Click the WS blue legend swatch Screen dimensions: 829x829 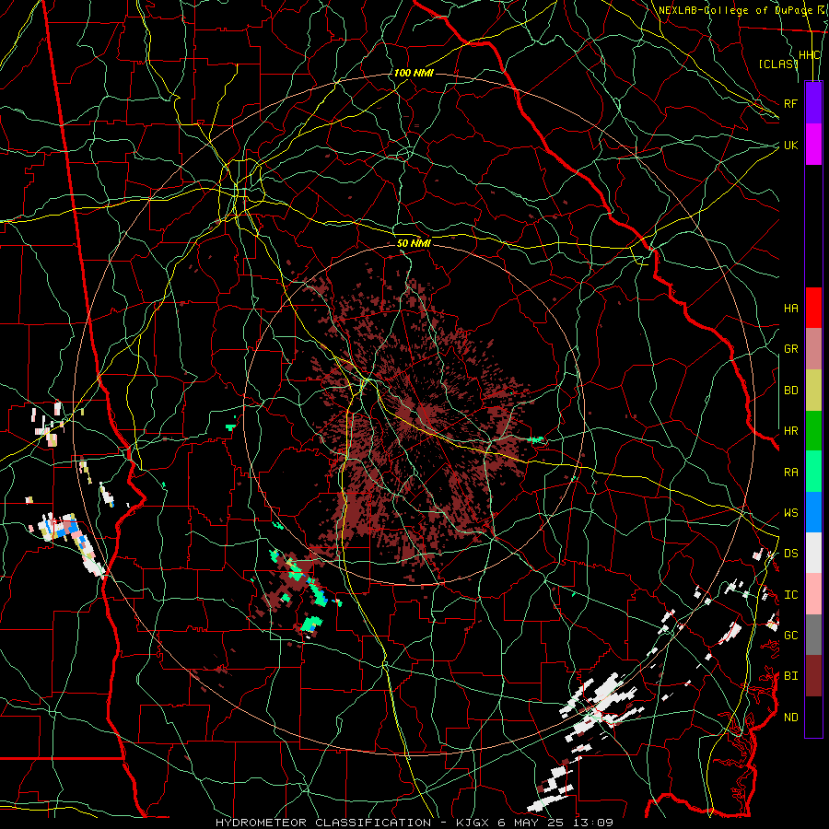click(x=813, y=512)
